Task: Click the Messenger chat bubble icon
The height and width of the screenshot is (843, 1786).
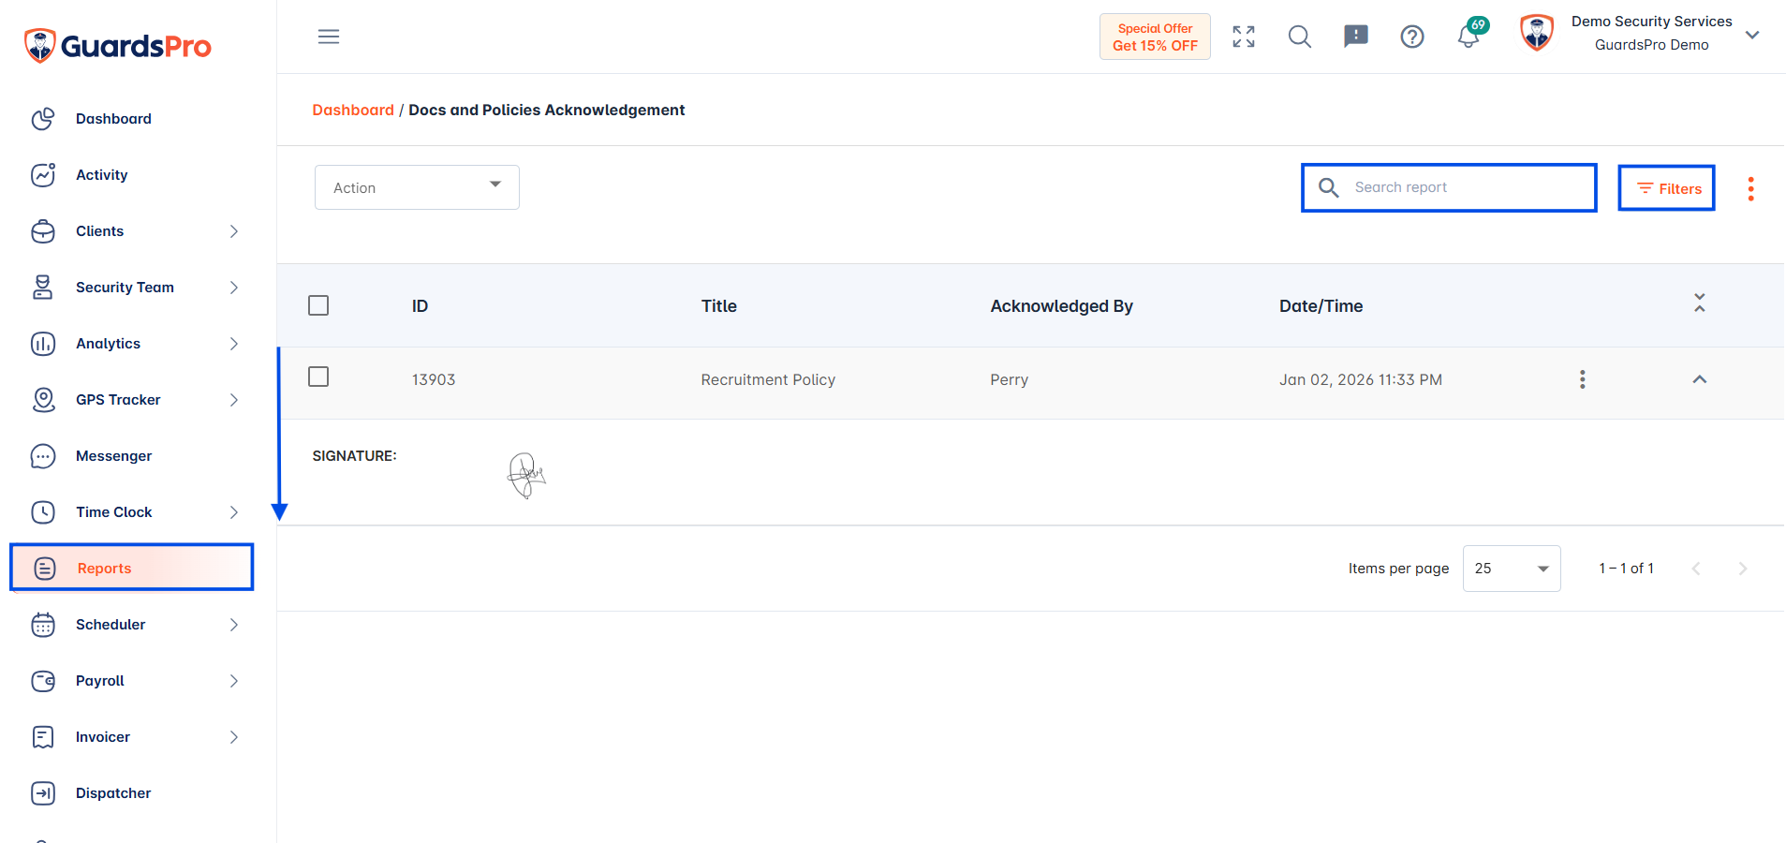Action: tap(43, 456)
